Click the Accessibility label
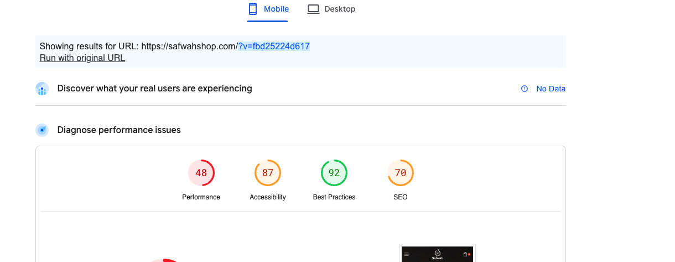The width and height of the screenshot is (675, 262). tap(268, 197)
